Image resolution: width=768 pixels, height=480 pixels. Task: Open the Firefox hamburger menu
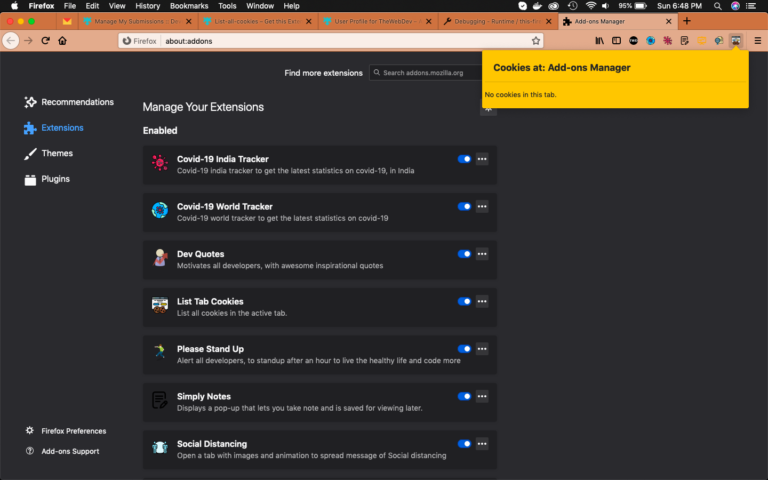[x=758, y=41]
